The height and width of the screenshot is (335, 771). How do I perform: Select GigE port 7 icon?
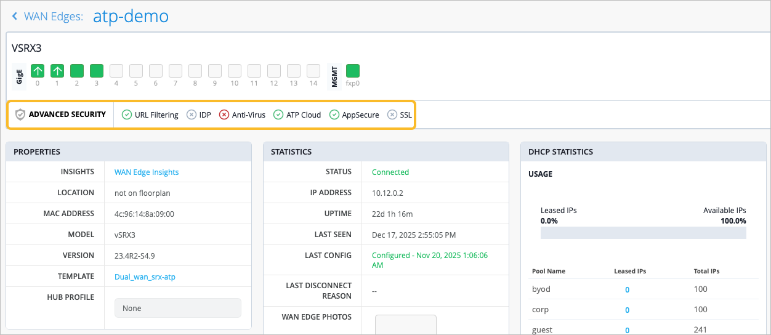pos(176,71)
